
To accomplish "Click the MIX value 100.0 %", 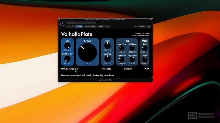I will tap(67, 50).
